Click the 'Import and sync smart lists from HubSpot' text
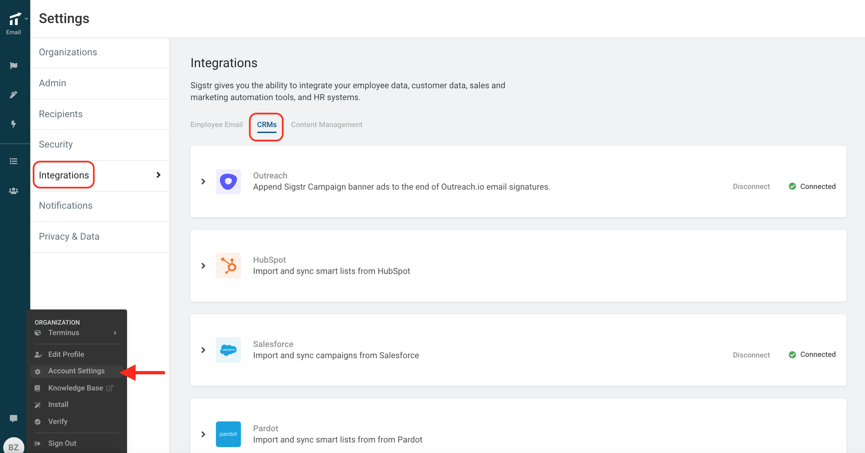The image size is (865, 453). point(331,271)
